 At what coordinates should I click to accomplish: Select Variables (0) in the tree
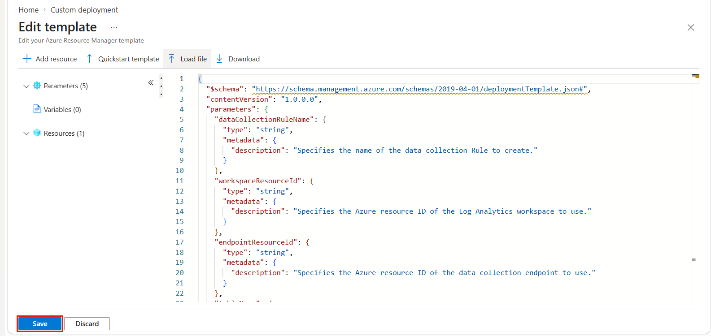[62, 110]
